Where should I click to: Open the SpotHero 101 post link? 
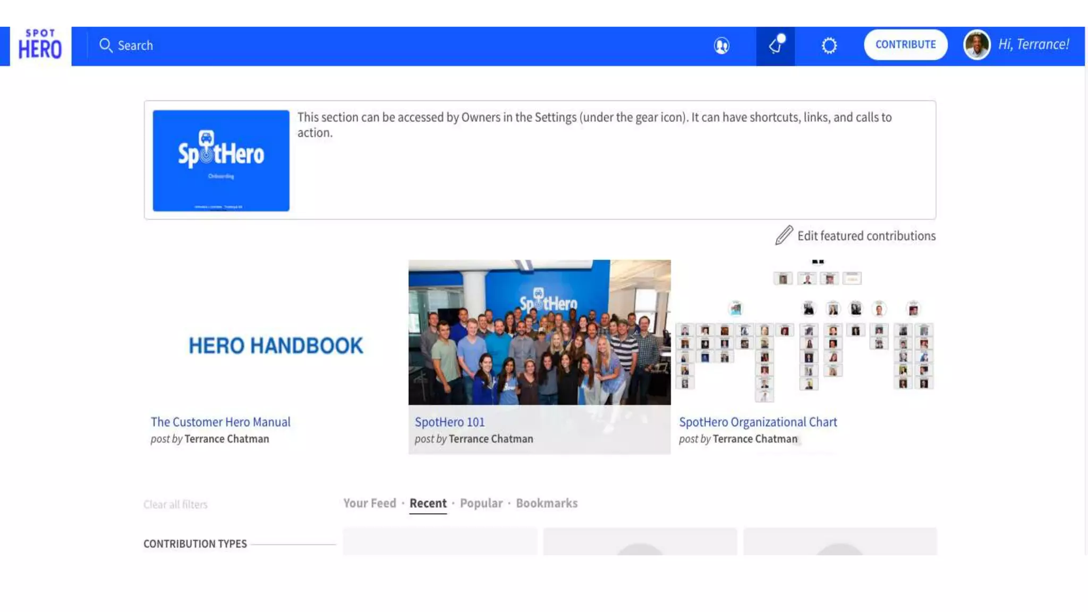click(x=449, y=422)
